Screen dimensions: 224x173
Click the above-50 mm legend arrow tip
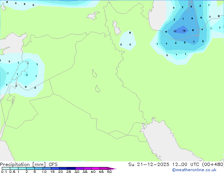[x=112, y=168]
